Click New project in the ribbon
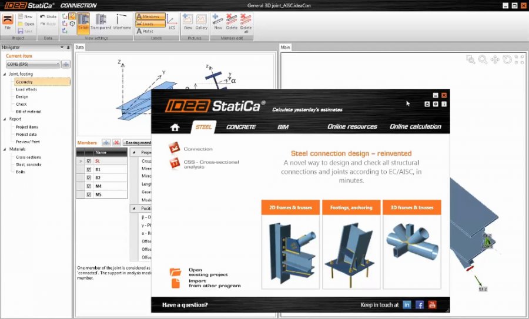 pos(25,16)
